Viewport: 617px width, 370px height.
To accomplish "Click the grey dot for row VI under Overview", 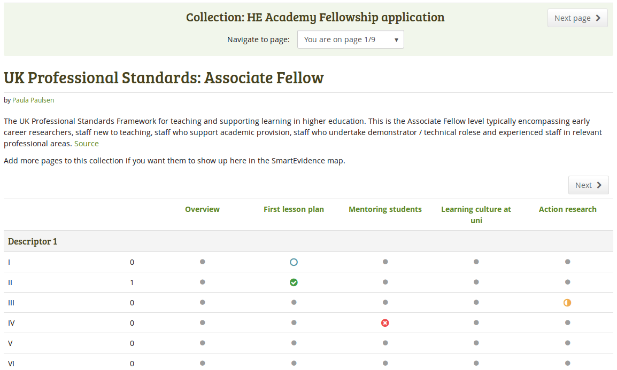I will tap(202, 363).
